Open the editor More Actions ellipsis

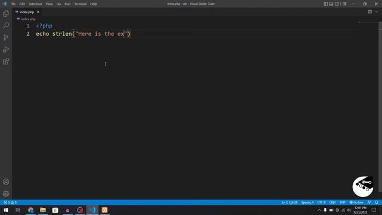tap(377, 12)
